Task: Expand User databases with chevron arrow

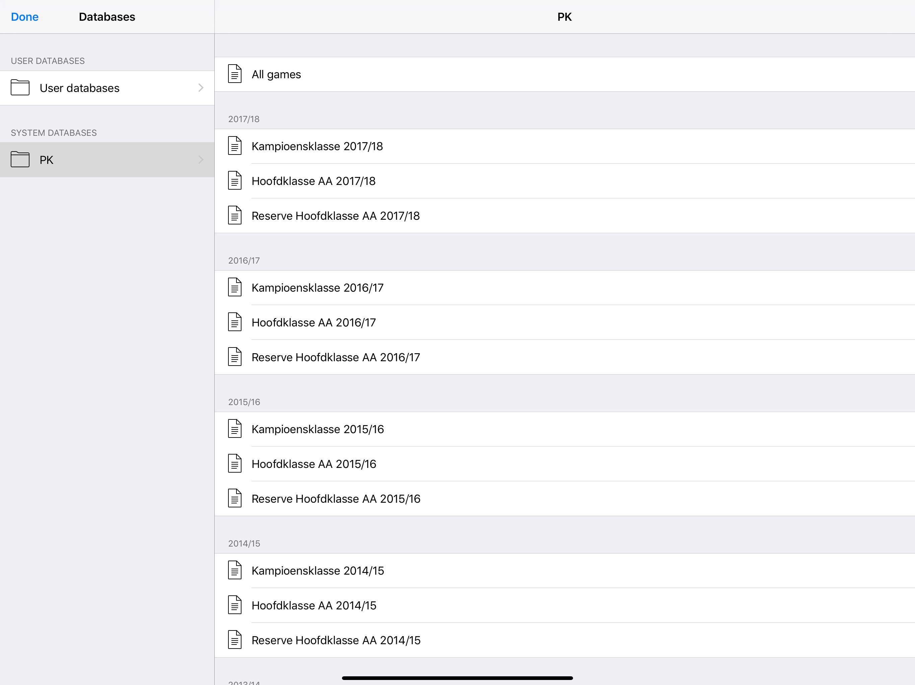Action: (x=201, y=88)
